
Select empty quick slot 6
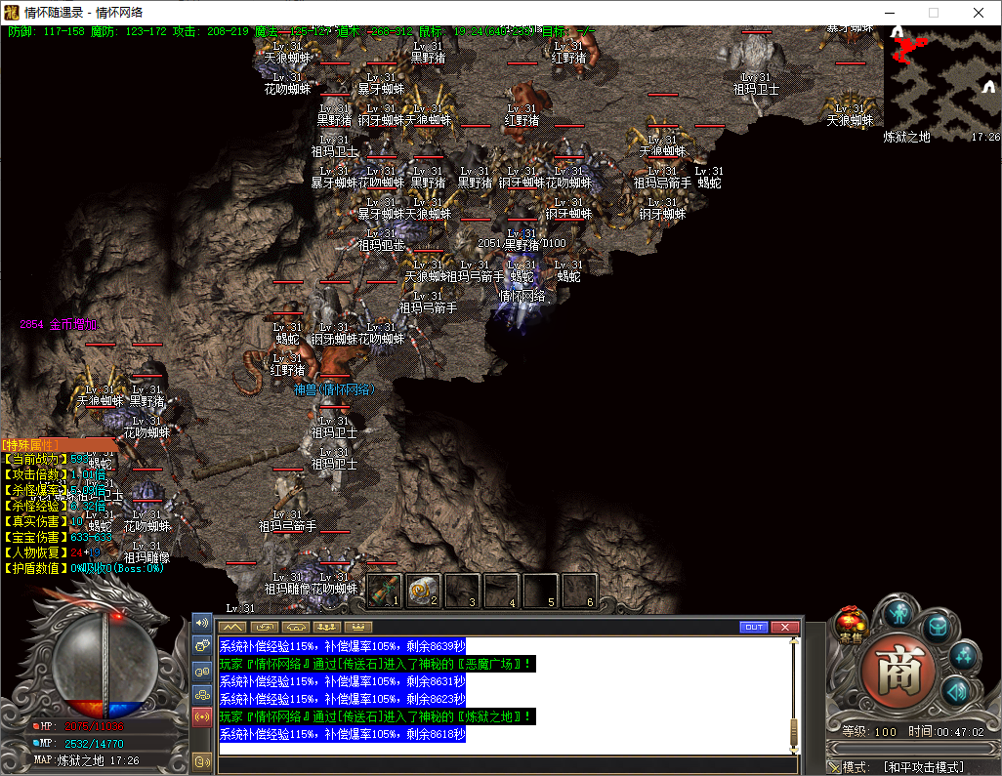pyautogui.click(x=579, y=591)
